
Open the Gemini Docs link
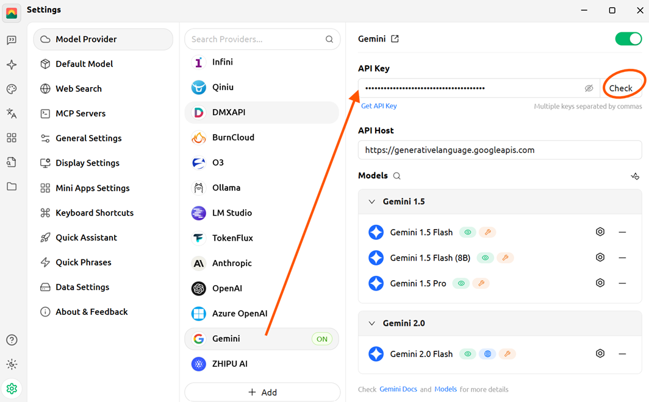pyautogui.click(x=398, y=389)
